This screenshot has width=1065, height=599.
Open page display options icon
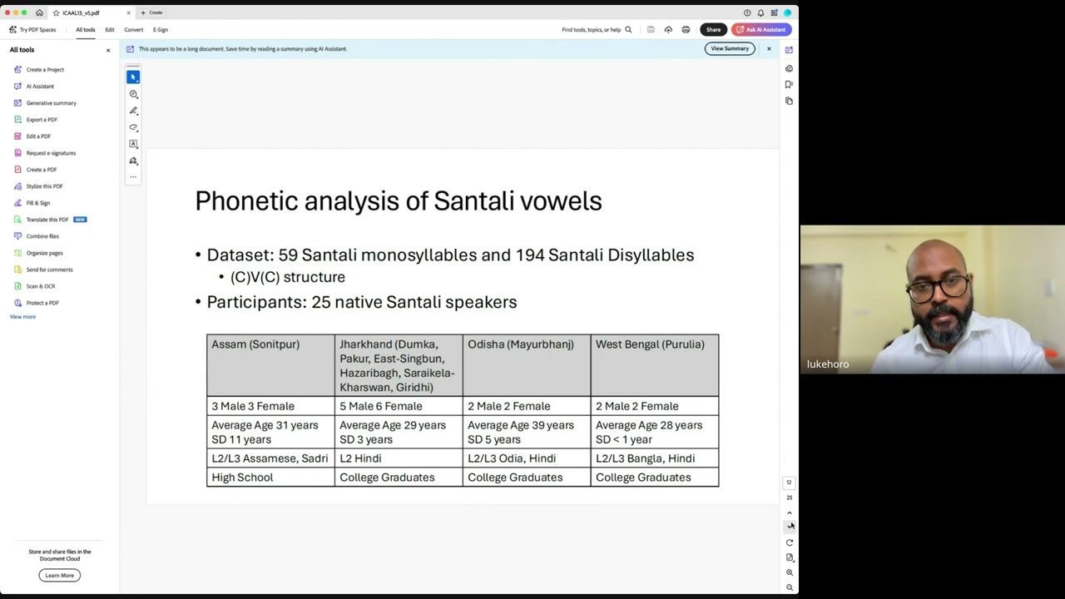[x=789, y=557]
